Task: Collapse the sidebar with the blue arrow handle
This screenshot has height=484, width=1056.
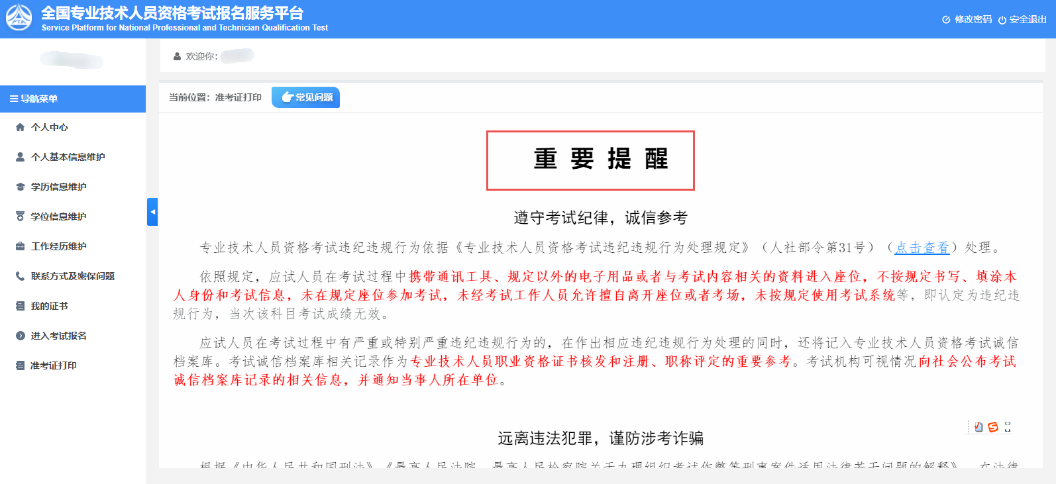Action: point(152,212)
